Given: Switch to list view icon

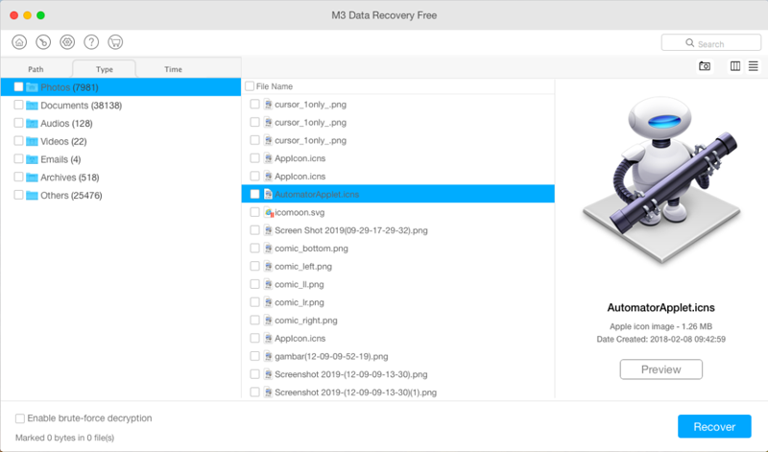Looking at the screenshot, I should [754, 66].
